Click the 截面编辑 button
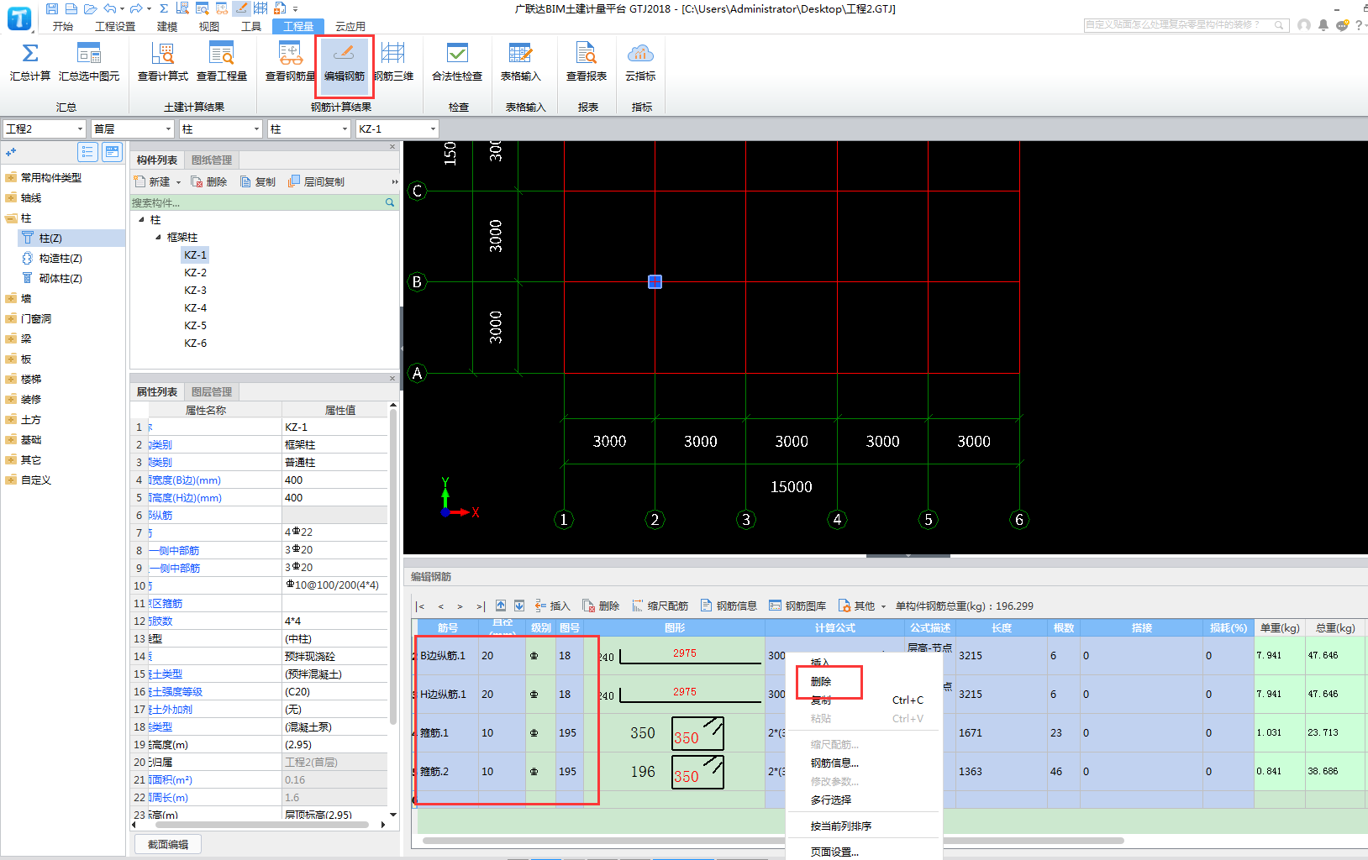1368x860 pixels. coord(168,844)
